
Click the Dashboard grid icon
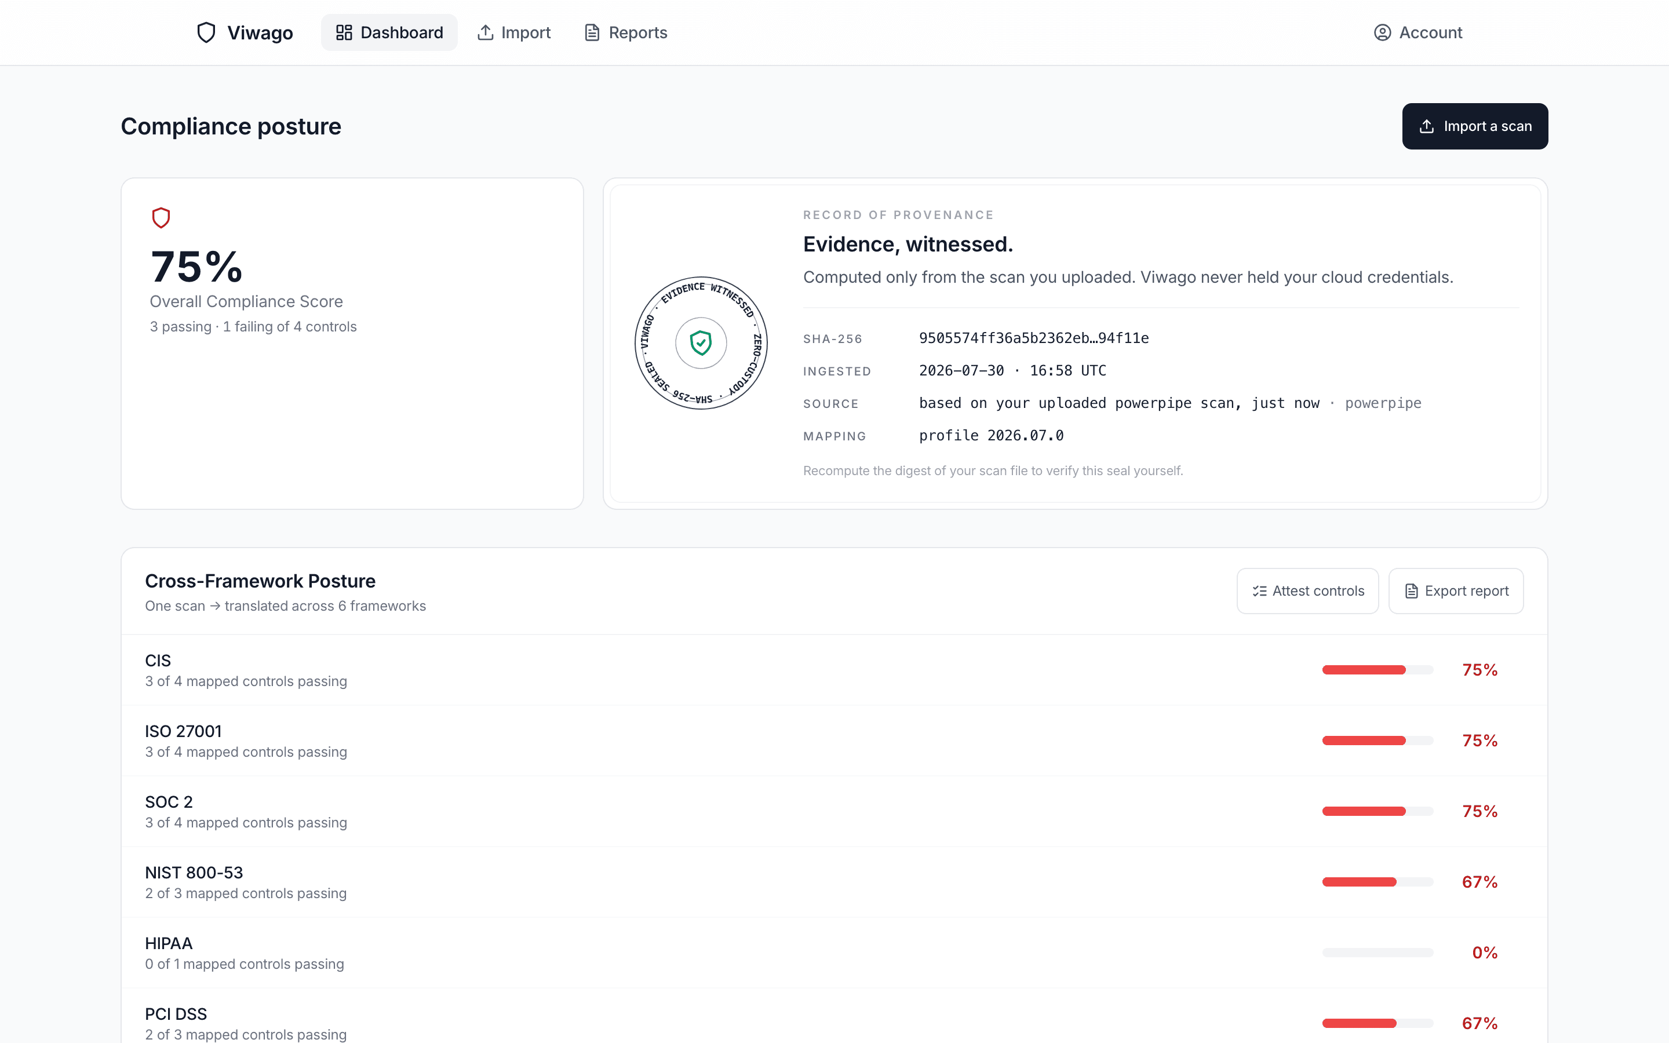344,32
